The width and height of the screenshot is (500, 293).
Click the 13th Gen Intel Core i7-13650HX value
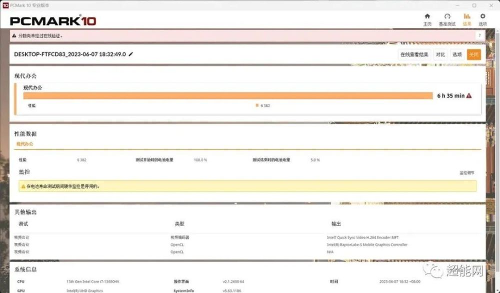(93, 282)
